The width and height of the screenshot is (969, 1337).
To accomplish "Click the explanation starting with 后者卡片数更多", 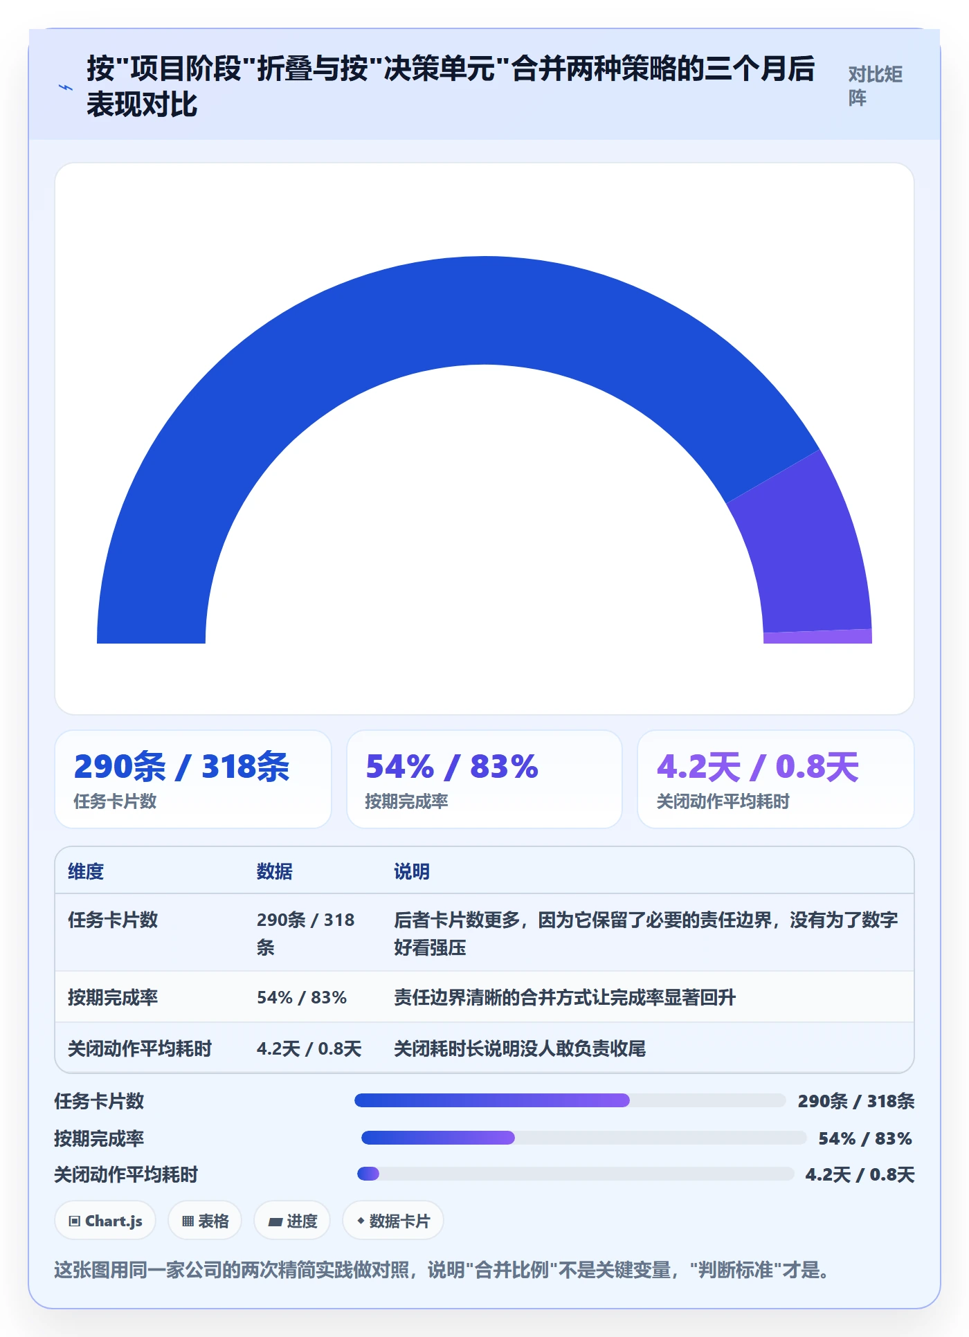I will [646, 933].
